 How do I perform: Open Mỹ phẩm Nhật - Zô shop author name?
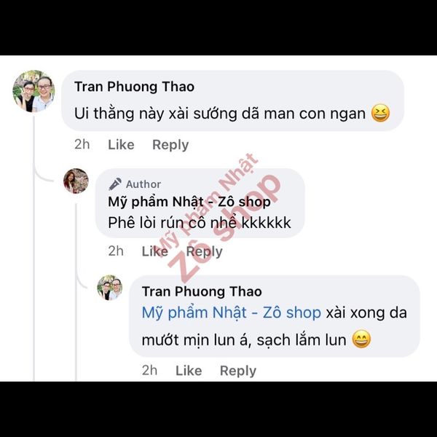pos(189,202)
